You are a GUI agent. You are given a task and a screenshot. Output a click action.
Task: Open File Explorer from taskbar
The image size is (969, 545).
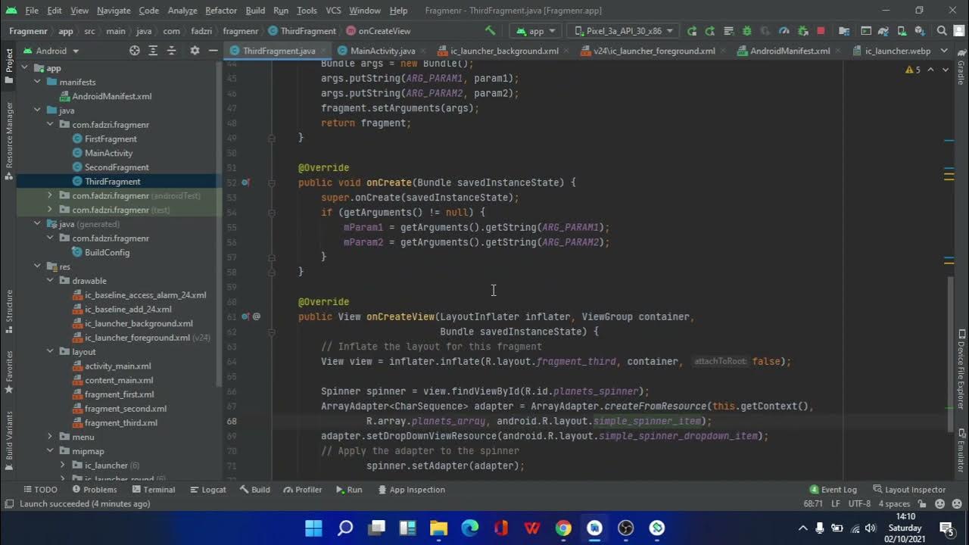(438, 528)
